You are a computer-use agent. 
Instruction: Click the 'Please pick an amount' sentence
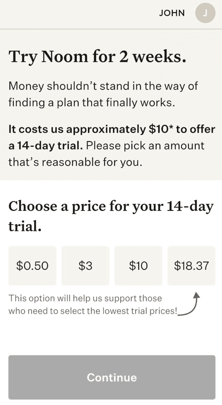(x=145, y=146)
